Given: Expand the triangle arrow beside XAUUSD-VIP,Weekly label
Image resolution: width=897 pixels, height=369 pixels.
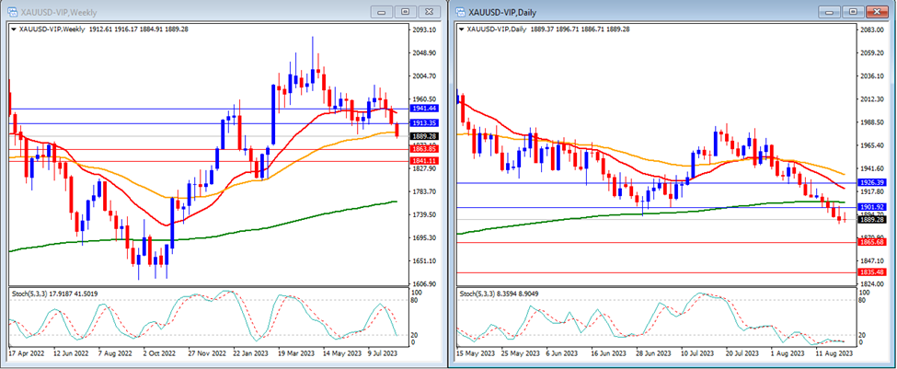Looking at the screenshot, I should tap(12, 29).
